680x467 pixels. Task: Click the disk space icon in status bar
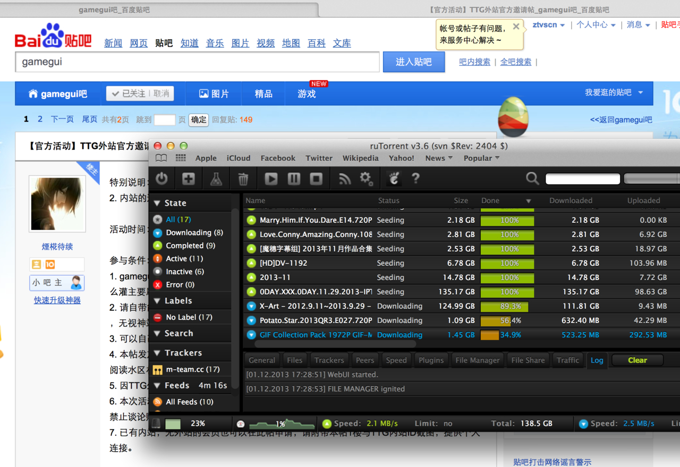156,423
